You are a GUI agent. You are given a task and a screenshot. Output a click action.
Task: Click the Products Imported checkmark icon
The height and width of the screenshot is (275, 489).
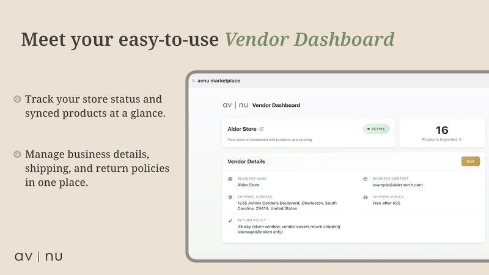point(460,139)
